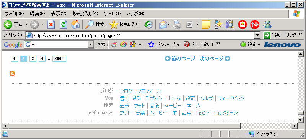Expand the リンク links bar chevron

(300, 34)
